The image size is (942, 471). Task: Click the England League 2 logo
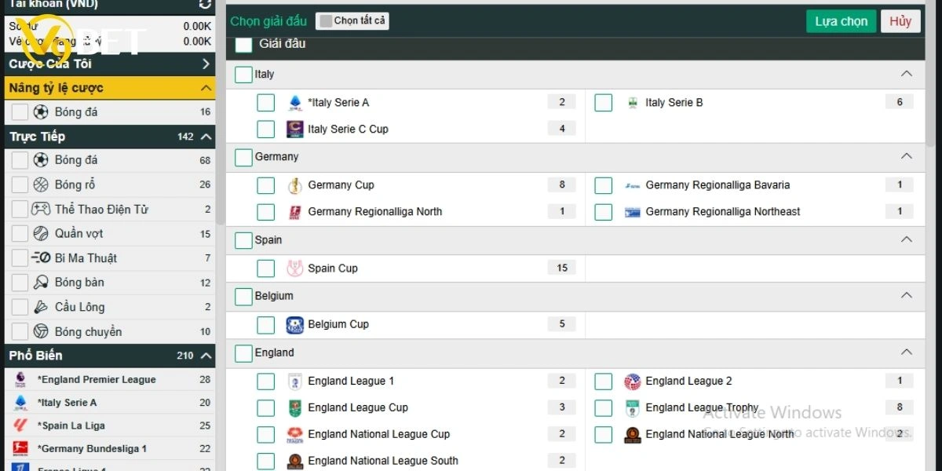tap(633, 381)
